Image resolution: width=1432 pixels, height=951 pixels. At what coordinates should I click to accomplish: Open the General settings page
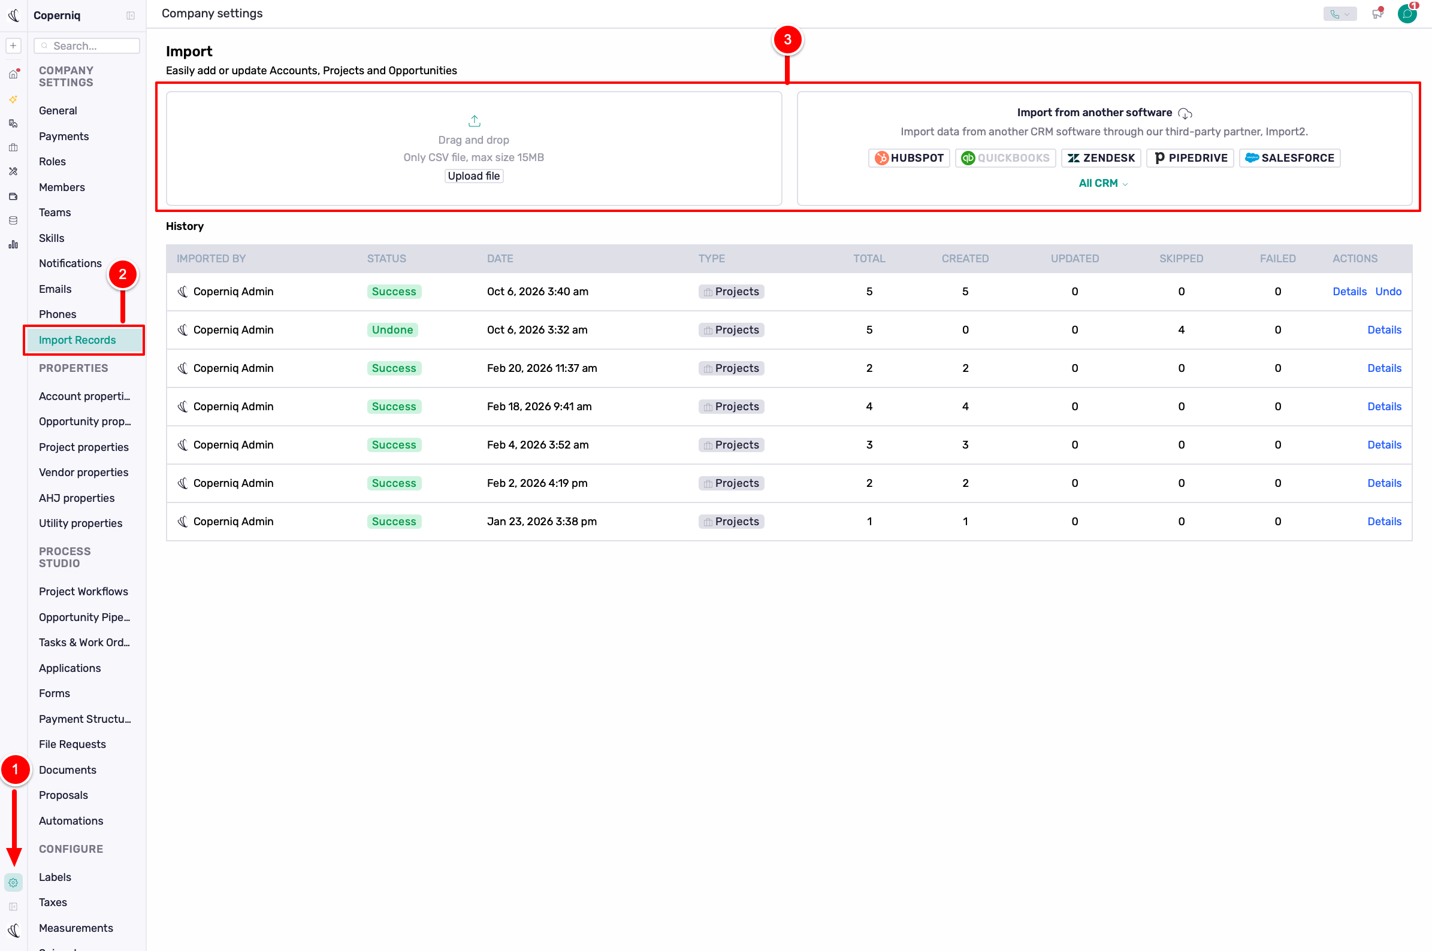[58, 110]
